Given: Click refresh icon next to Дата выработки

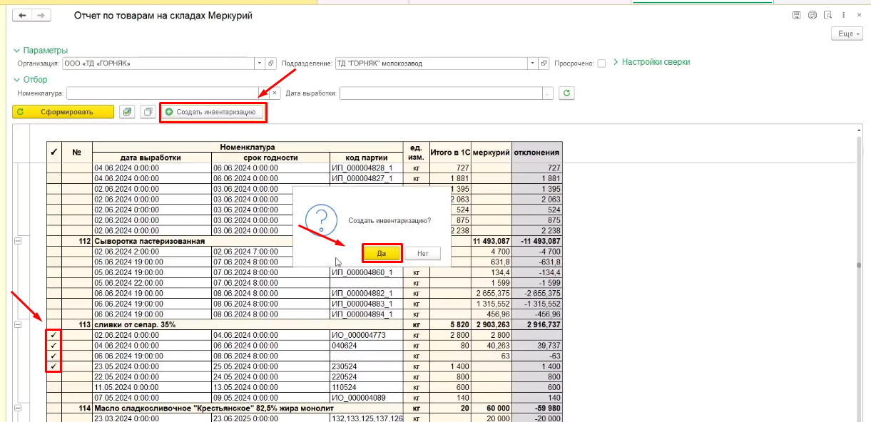Looking at the screenshot, I should pyautogui.click(x=567, y=93).
